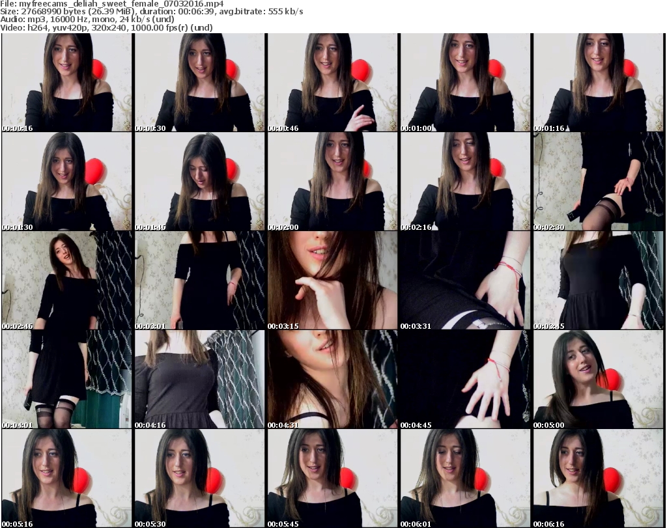Select the 00:04:45 frame thumbnail

pos(465,380)
